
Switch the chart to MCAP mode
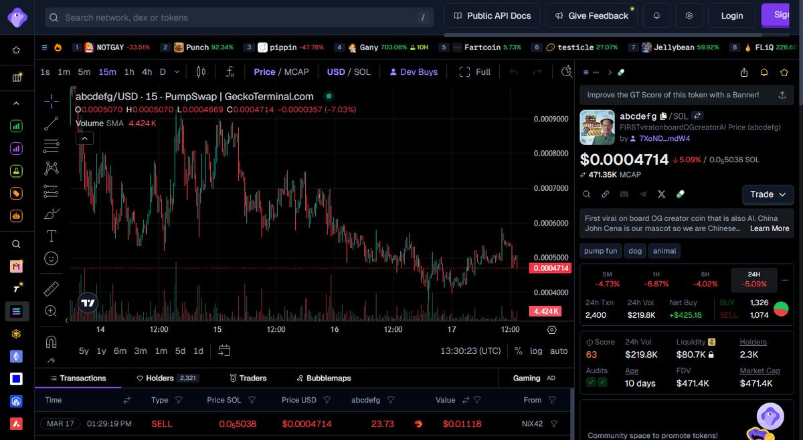tap(296, 71)
